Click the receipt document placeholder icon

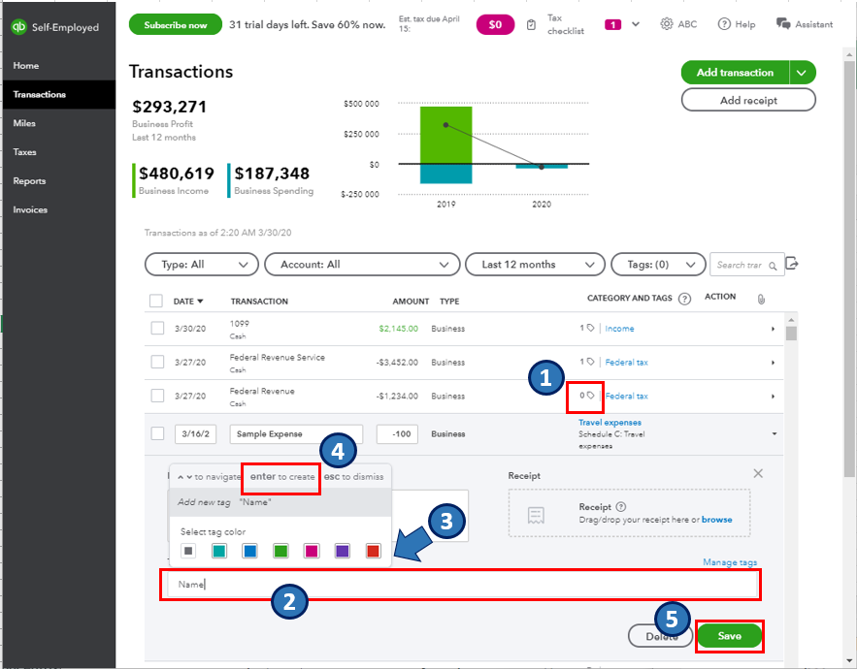click(536, 515)
